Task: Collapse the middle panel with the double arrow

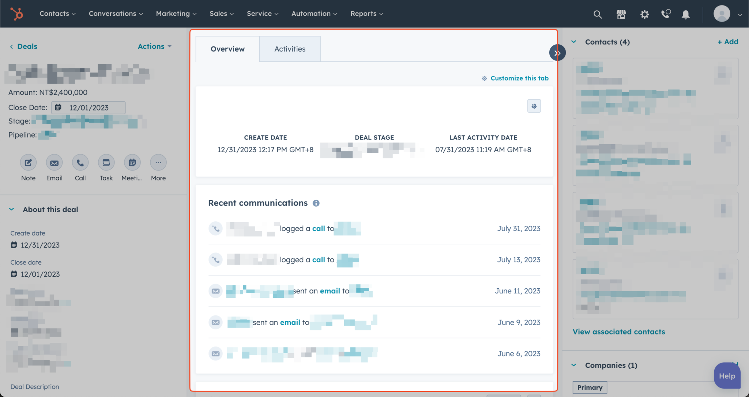Action: tap(557, 52)
